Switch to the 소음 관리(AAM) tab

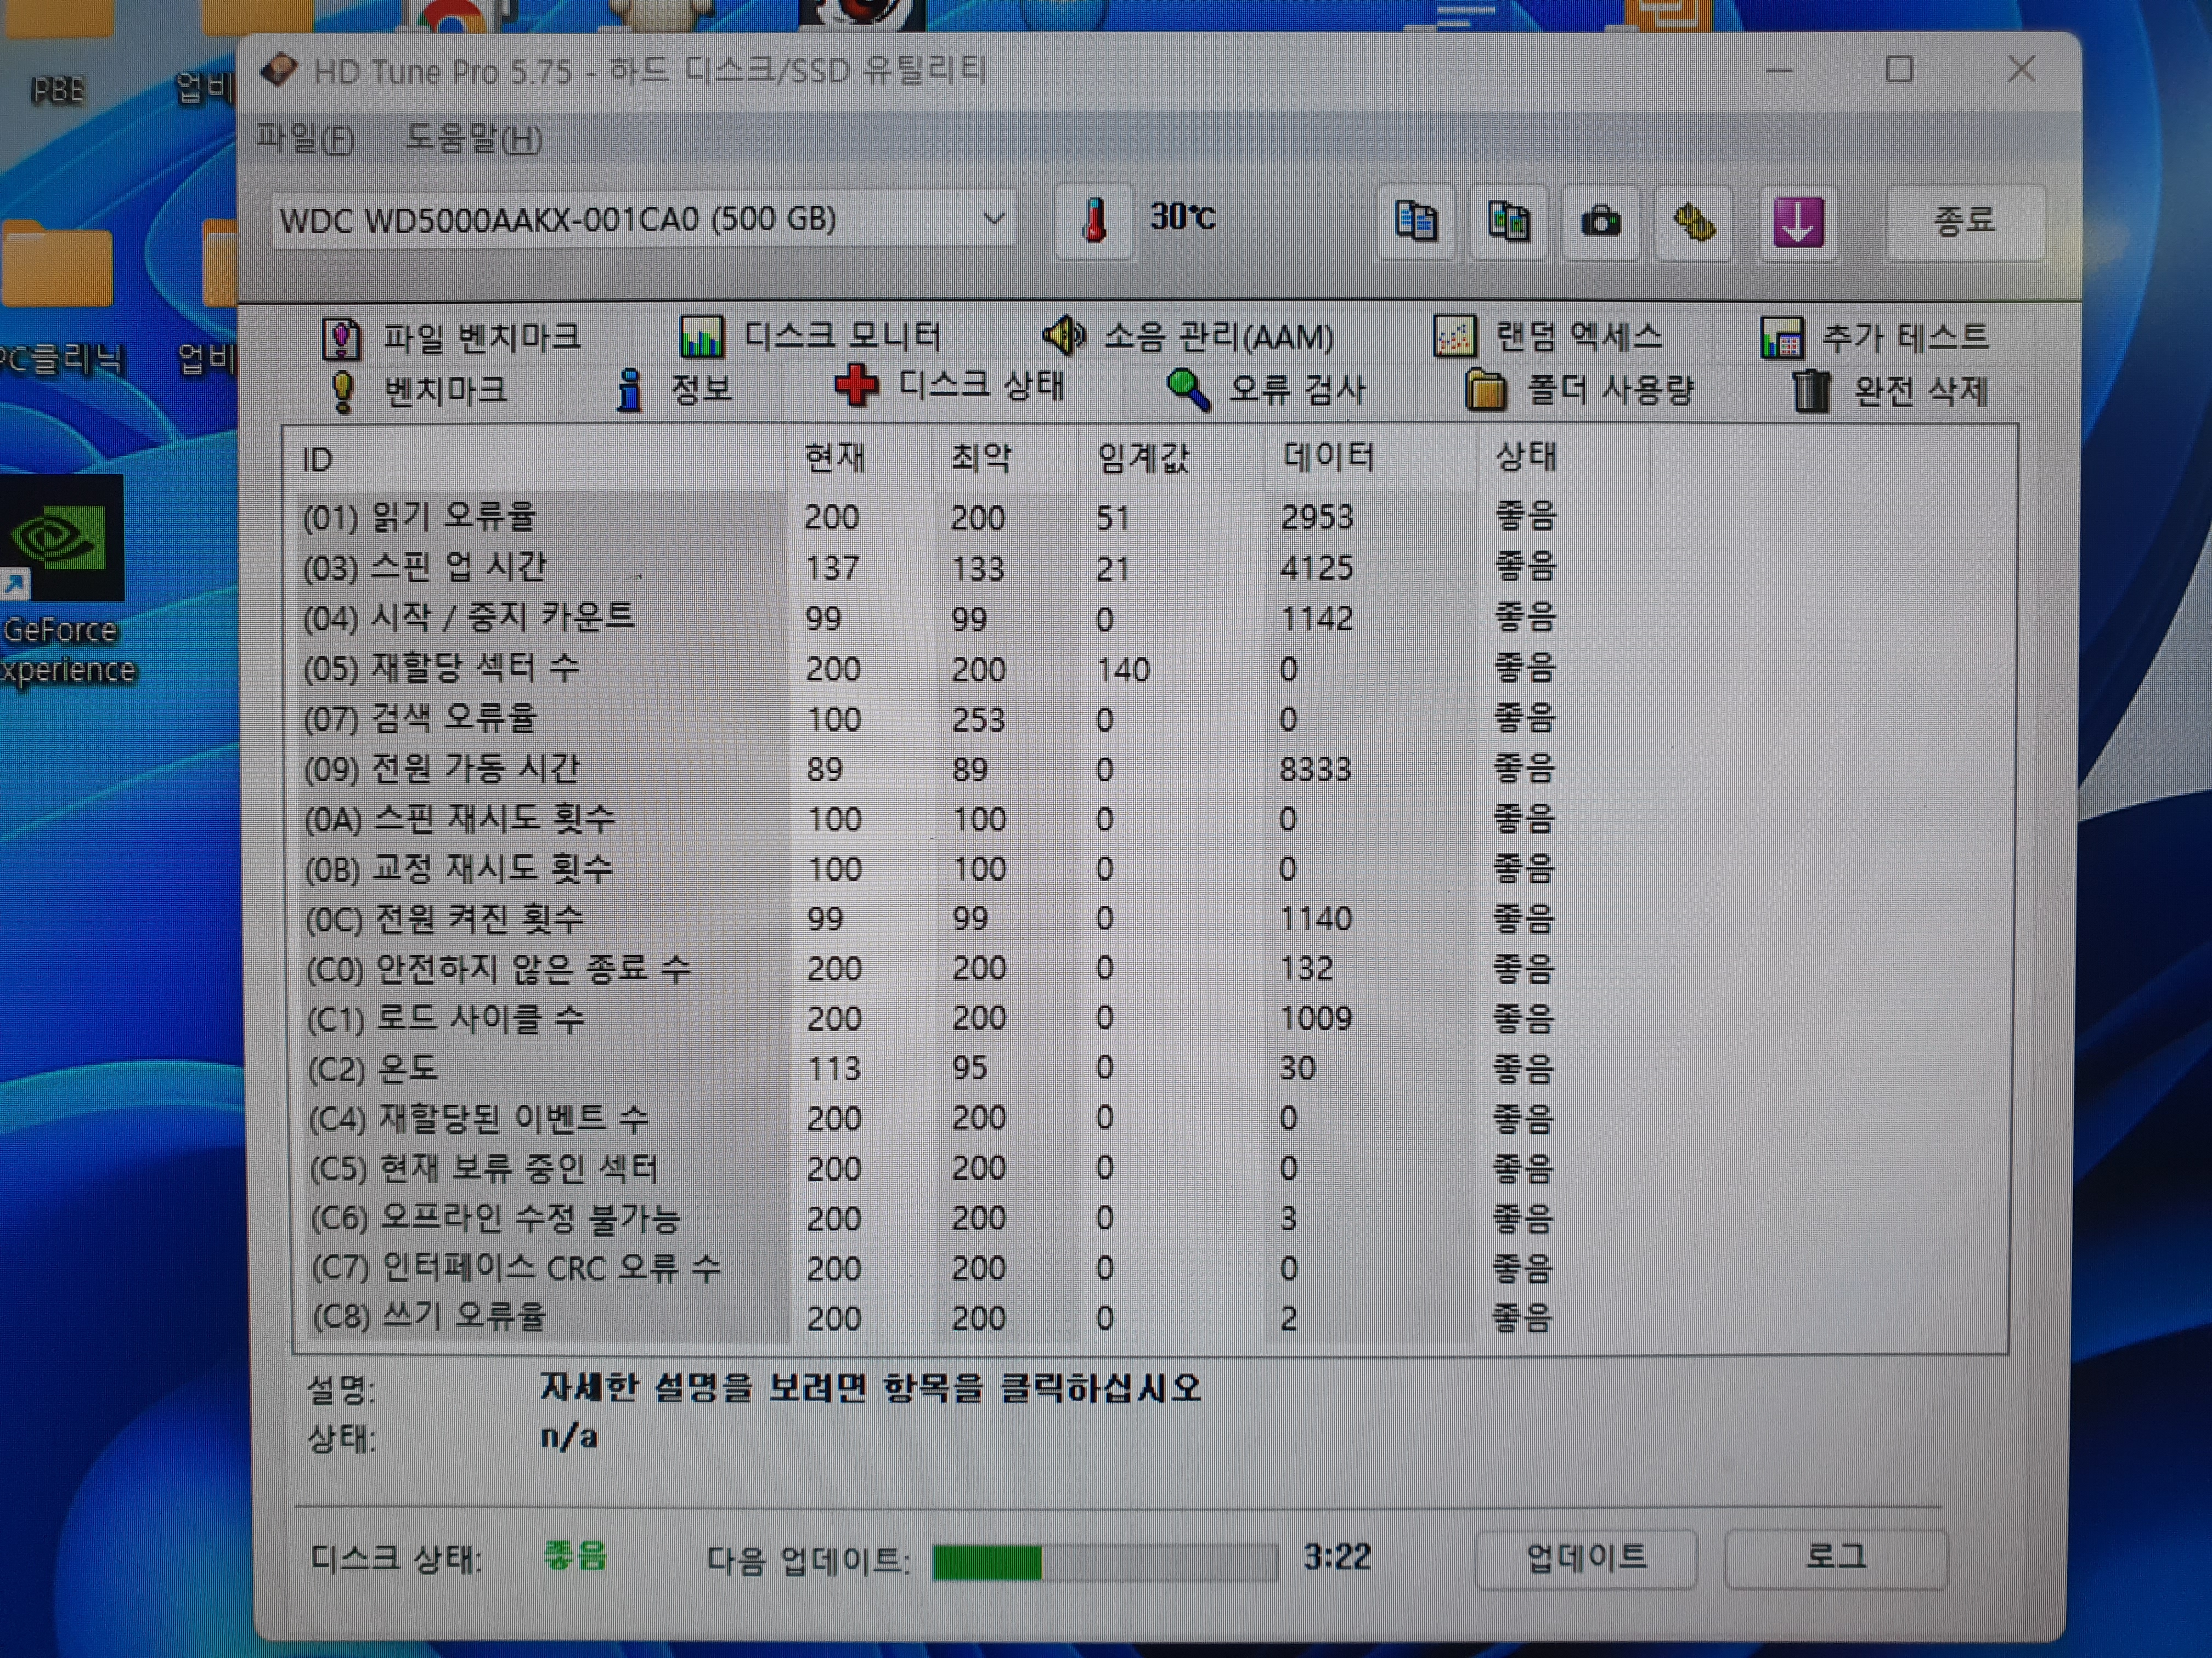pos(1188,336)
